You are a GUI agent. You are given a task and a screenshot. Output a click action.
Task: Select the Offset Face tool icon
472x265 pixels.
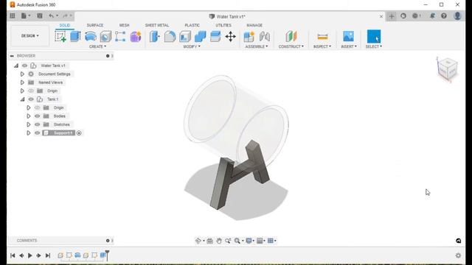(x=215, y=36)
